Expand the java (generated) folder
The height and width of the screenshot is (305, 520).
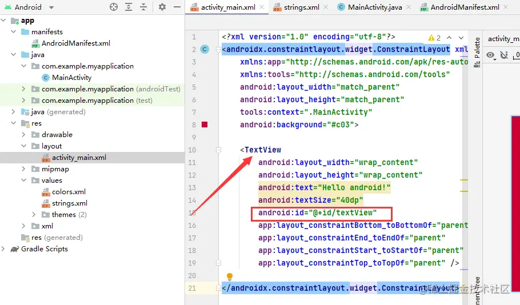pos(13,112)
